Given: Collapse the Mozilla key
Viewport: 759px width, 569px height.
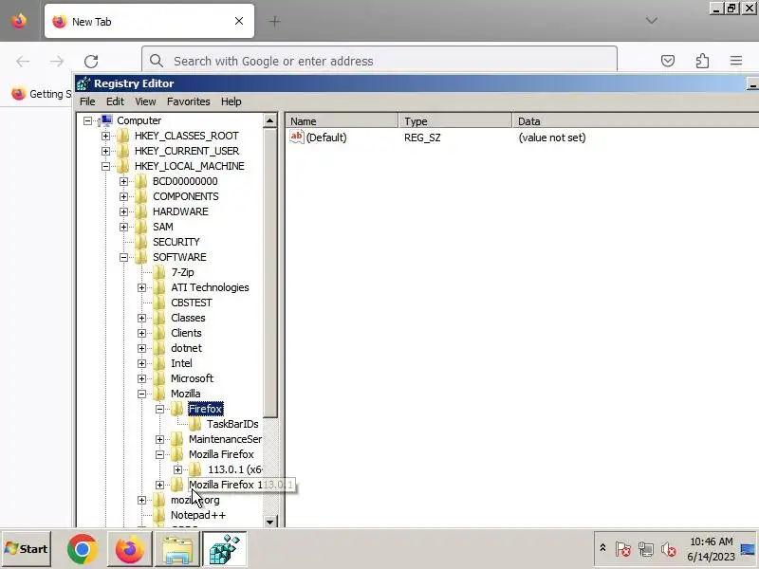Looking at the screenshot, I should click(141, 394).
